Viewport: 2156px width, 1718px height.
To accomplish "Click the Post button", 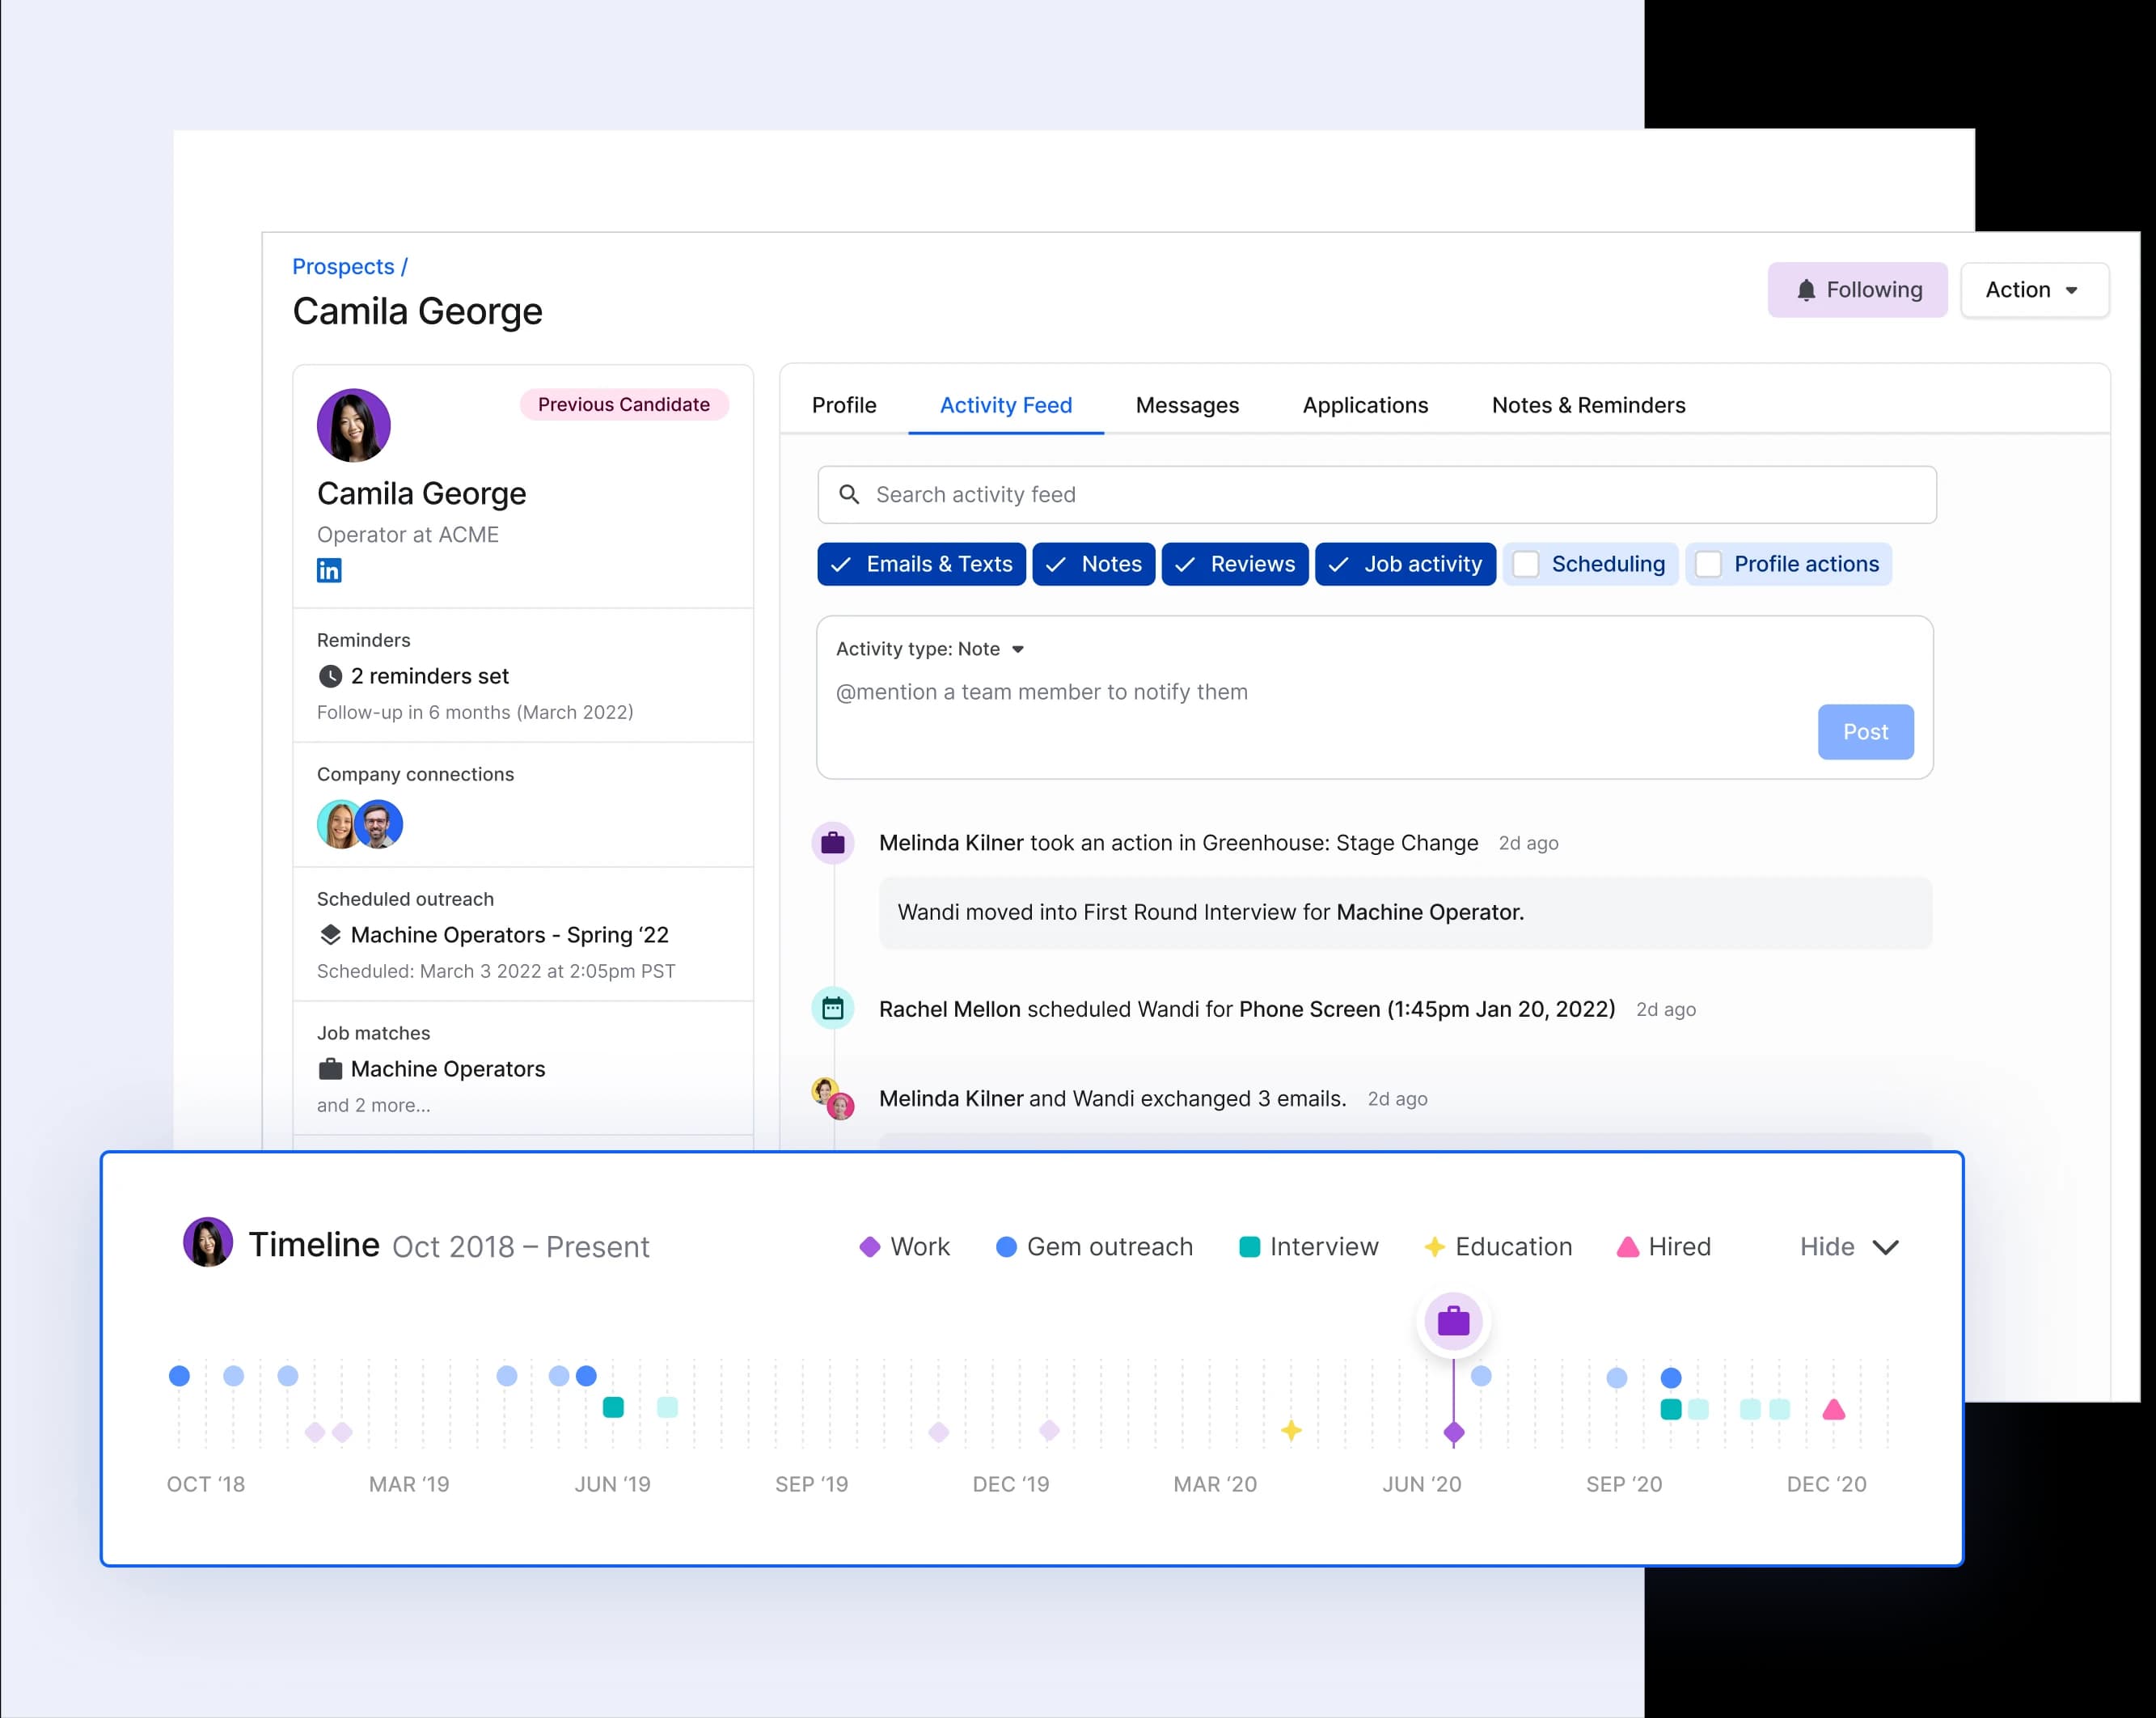I will tap(1865, 732).
